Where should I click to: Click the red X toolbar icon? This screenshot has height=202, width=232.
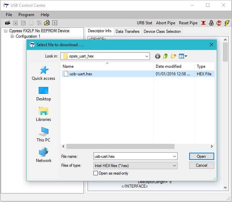click(204, 23)
